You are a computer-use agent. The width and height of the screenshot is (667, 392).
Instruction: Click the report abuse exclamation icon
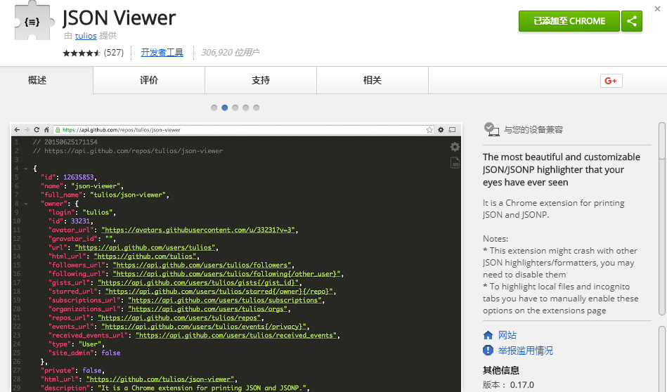[488, 351]
